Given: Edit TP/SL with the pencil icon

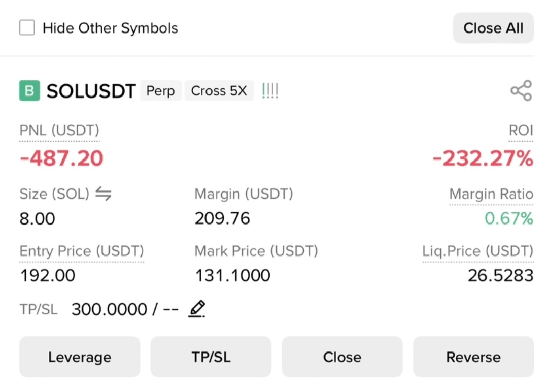Looking at the screenshot, I should [x=197, y=309].
